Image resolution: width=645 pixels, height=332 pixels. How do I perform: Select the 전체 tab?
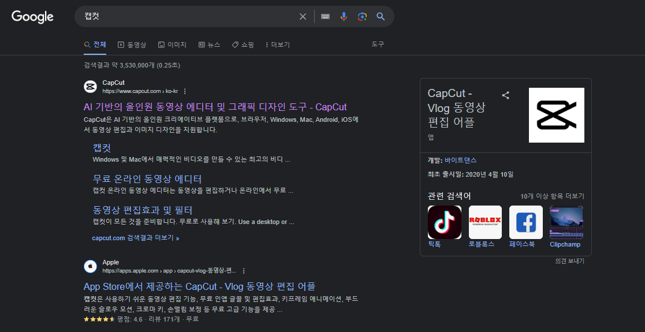pyautogui.click(x=95, y=45)
